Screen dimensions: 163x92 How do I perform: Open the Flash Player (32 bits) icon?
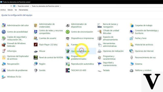(36, 45)
